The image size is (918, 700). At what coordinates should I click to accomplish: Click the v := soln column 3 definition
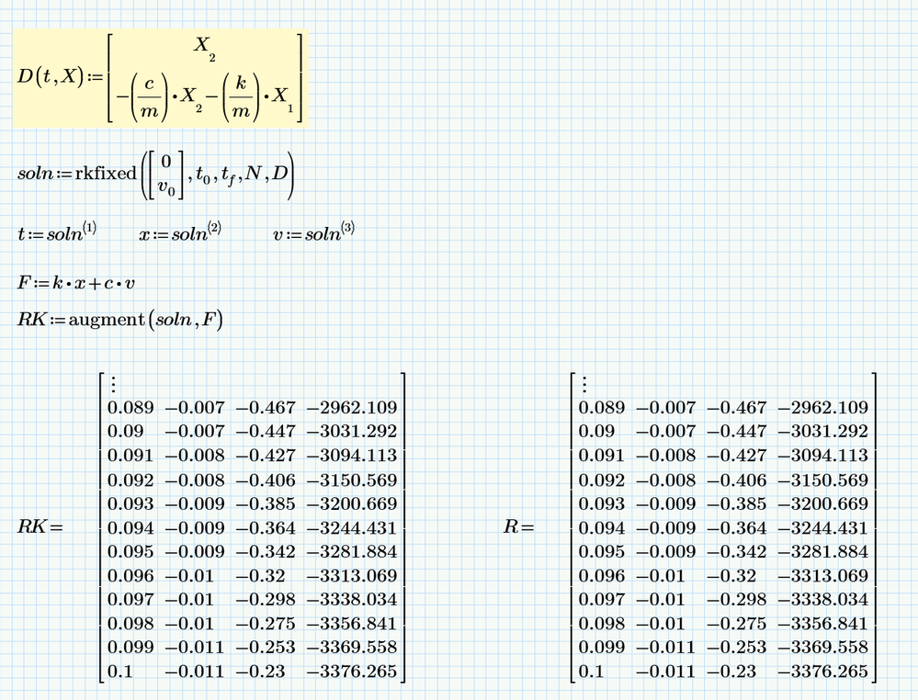313,232
